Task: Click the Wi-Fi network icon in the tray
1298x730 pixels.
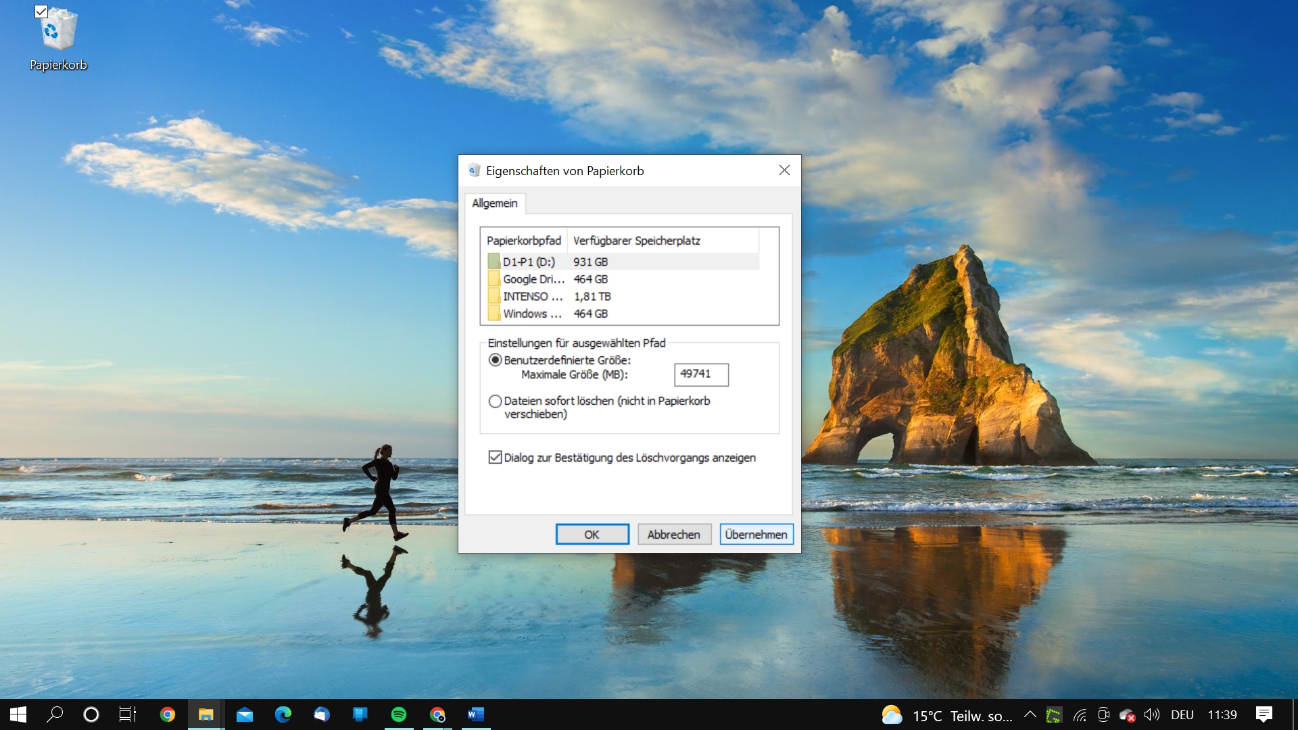Action: coord(1080,714)
